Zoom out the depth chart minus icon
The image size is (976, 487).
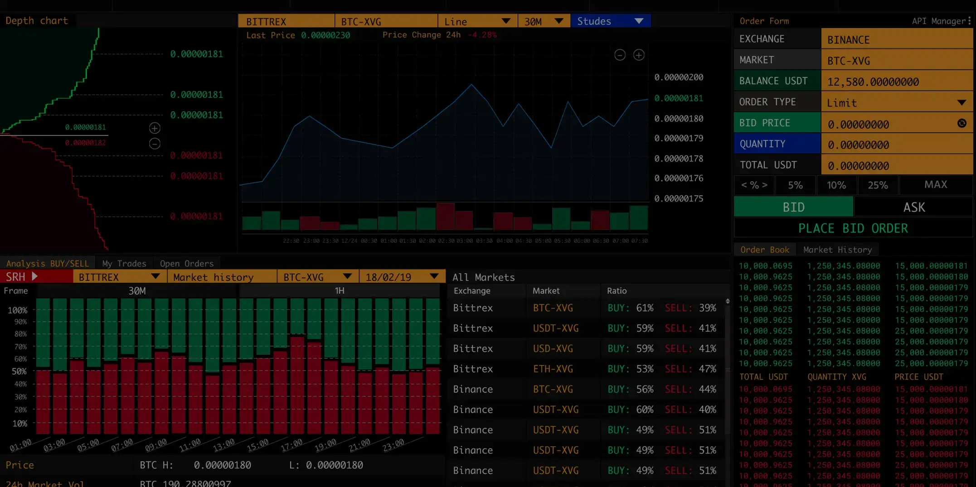[155, 144]
